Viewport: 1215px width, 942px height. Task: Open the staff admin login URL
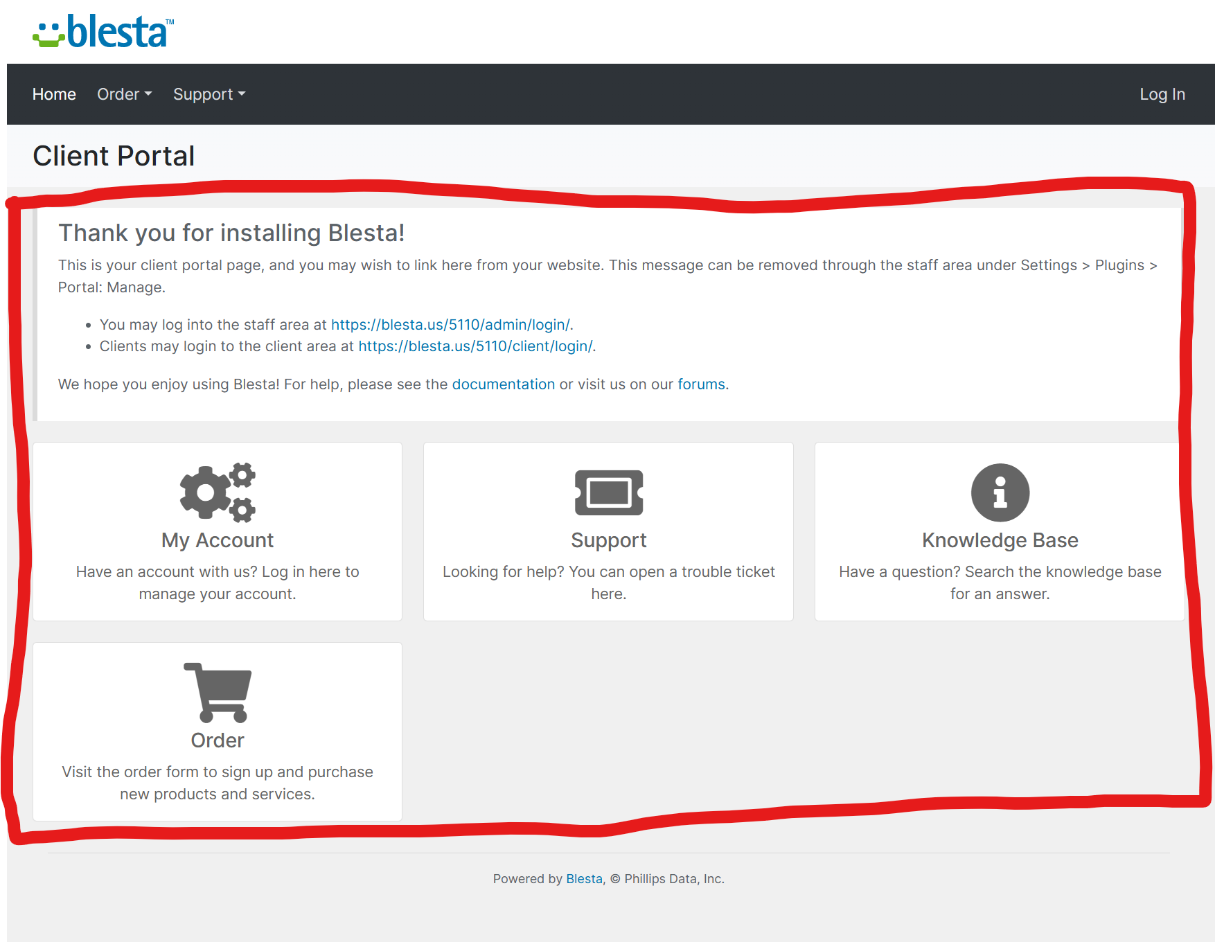click(451, 325)
